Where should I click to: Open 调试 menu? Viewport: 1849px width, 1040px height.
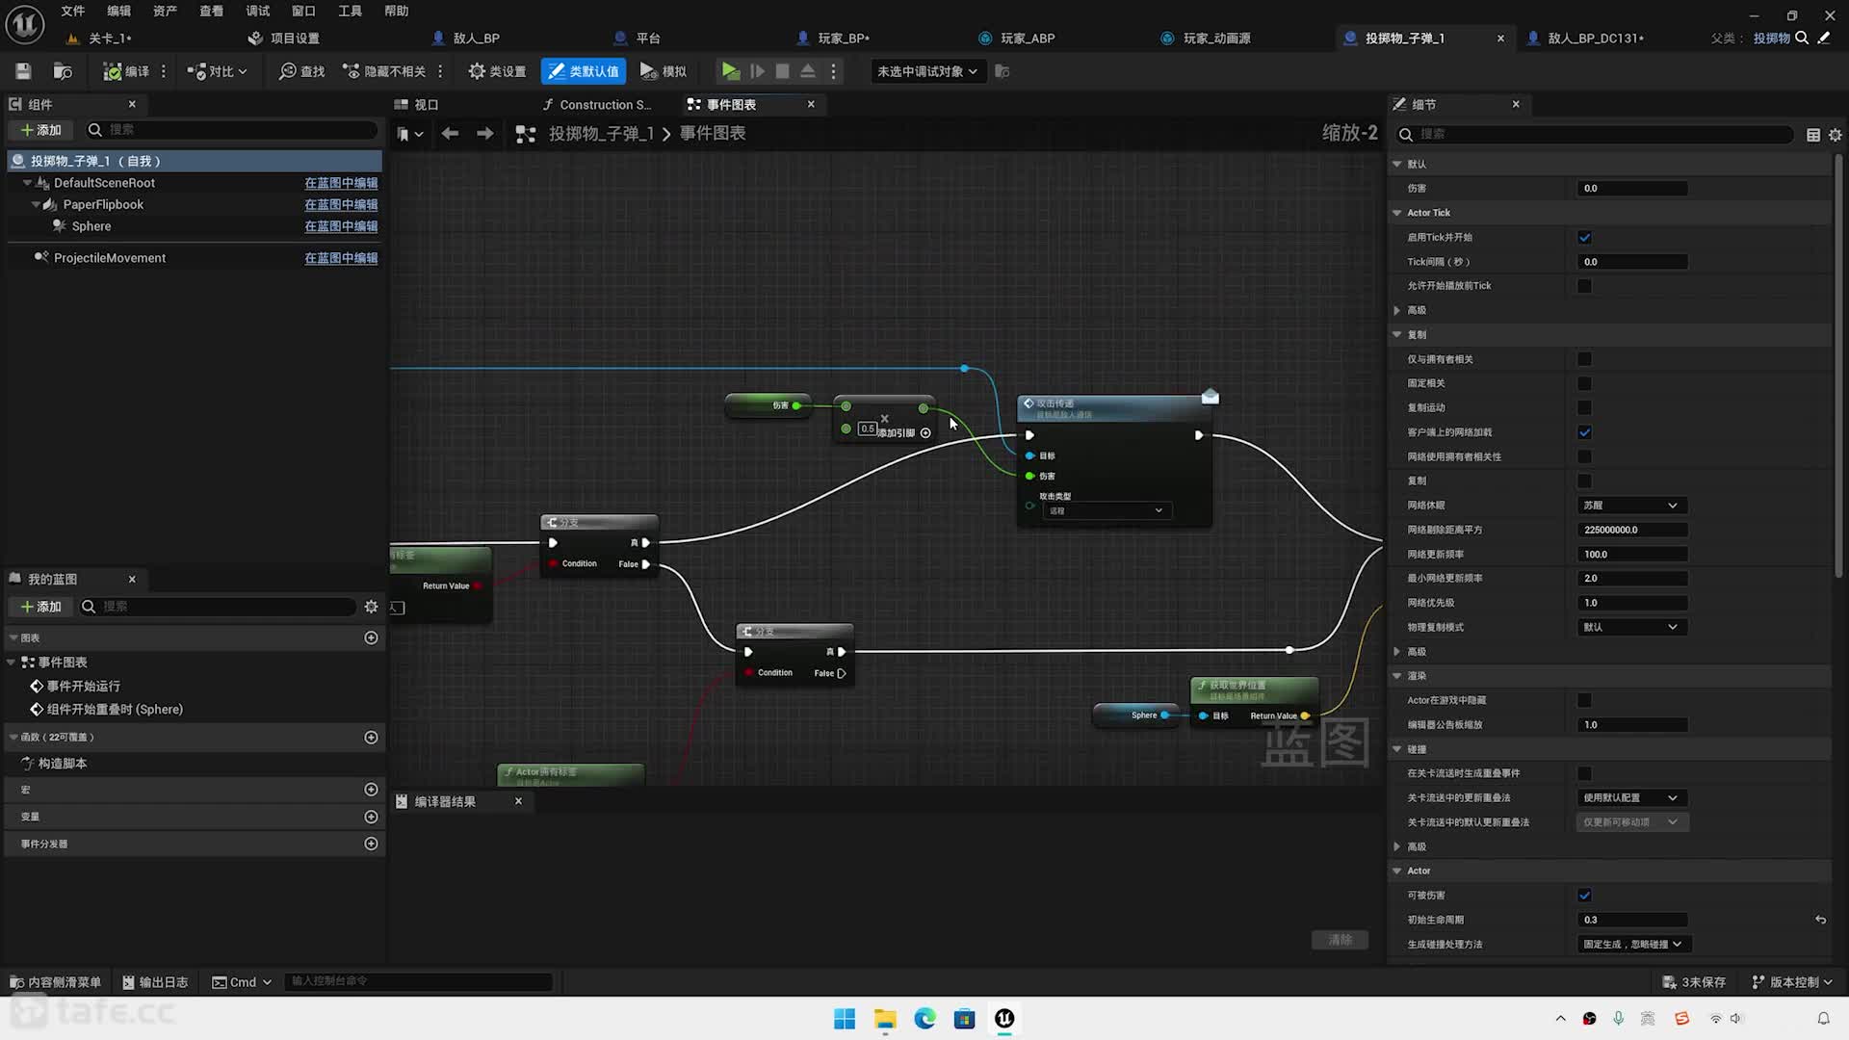pyautogui.click(x=257, y=11)
